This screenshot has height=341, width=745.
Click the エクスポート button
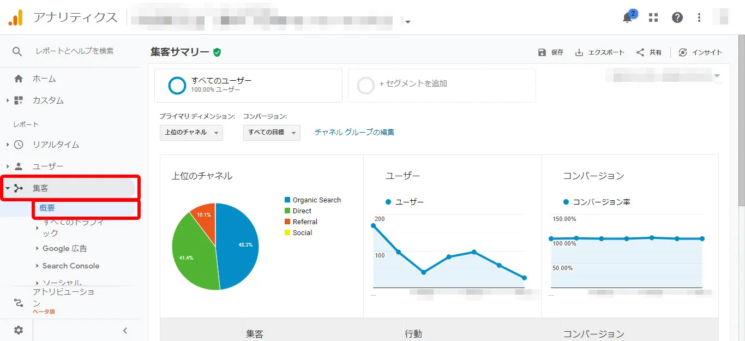tap(599, 52)
